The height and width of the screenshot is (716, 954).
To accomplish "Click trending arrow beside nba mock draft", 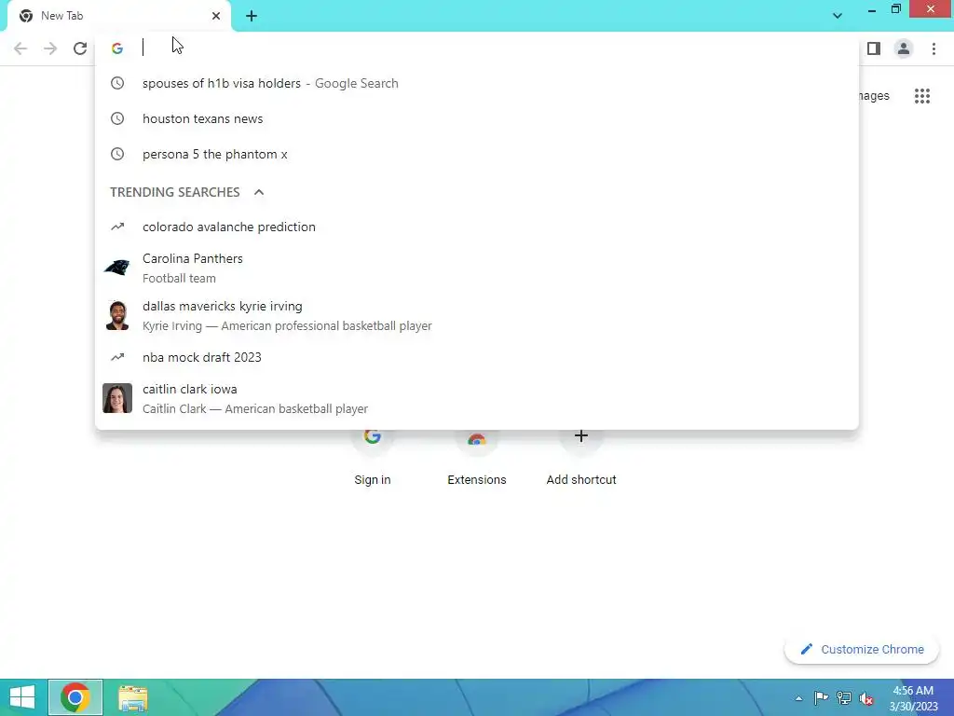I will pyautogui.click(x=117, y=357).
